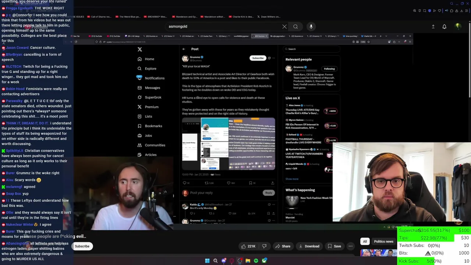Open the Opera browser taskbar icon
The width and height of the screenshot is (471, 265).
point(232,261)
